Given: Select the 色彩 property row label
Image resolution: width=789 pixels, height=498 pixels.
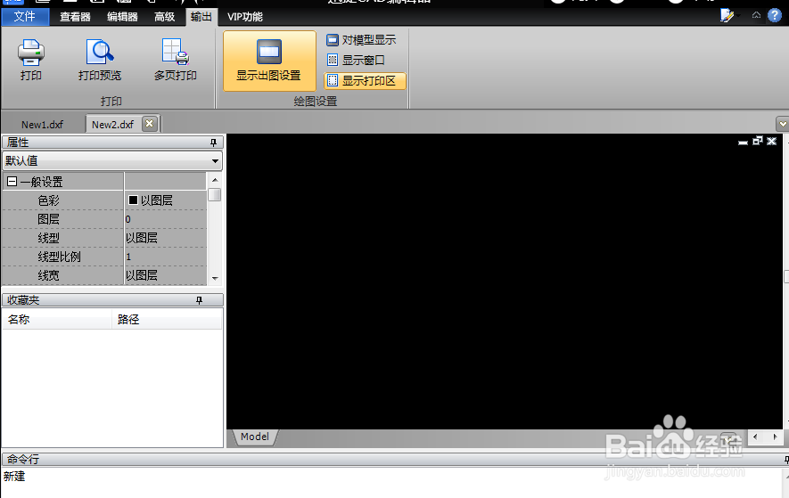Looking at the screenshot, I should [x=49, y=200].
